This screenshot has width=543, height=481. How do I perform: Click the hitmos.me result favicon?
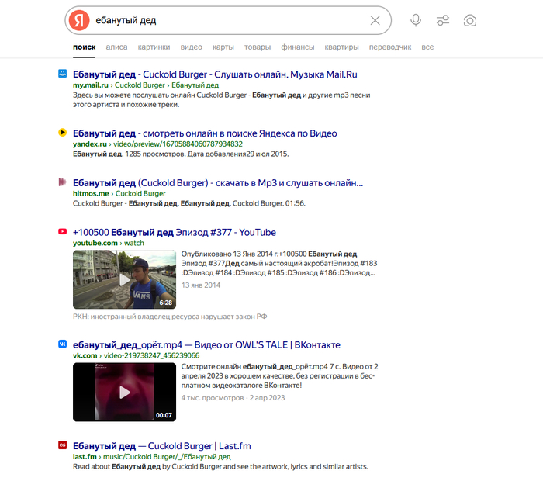pyautogui.click(x=63, y=182)
